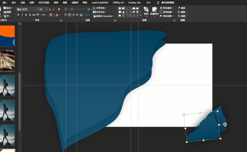Increase the list indent level
Screen dimensions: 247x152
tap(83, 9)
